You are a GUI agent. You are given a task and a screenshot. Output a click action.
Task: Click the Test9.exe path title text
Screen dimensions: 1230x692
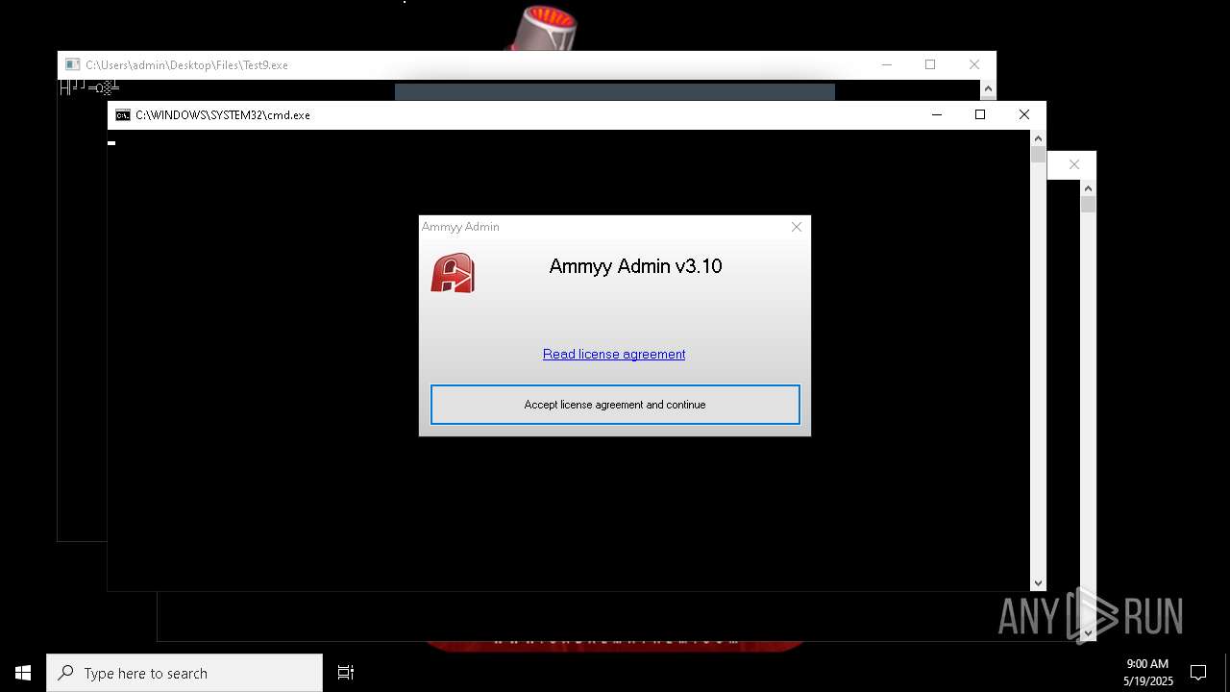click(186, 65)
